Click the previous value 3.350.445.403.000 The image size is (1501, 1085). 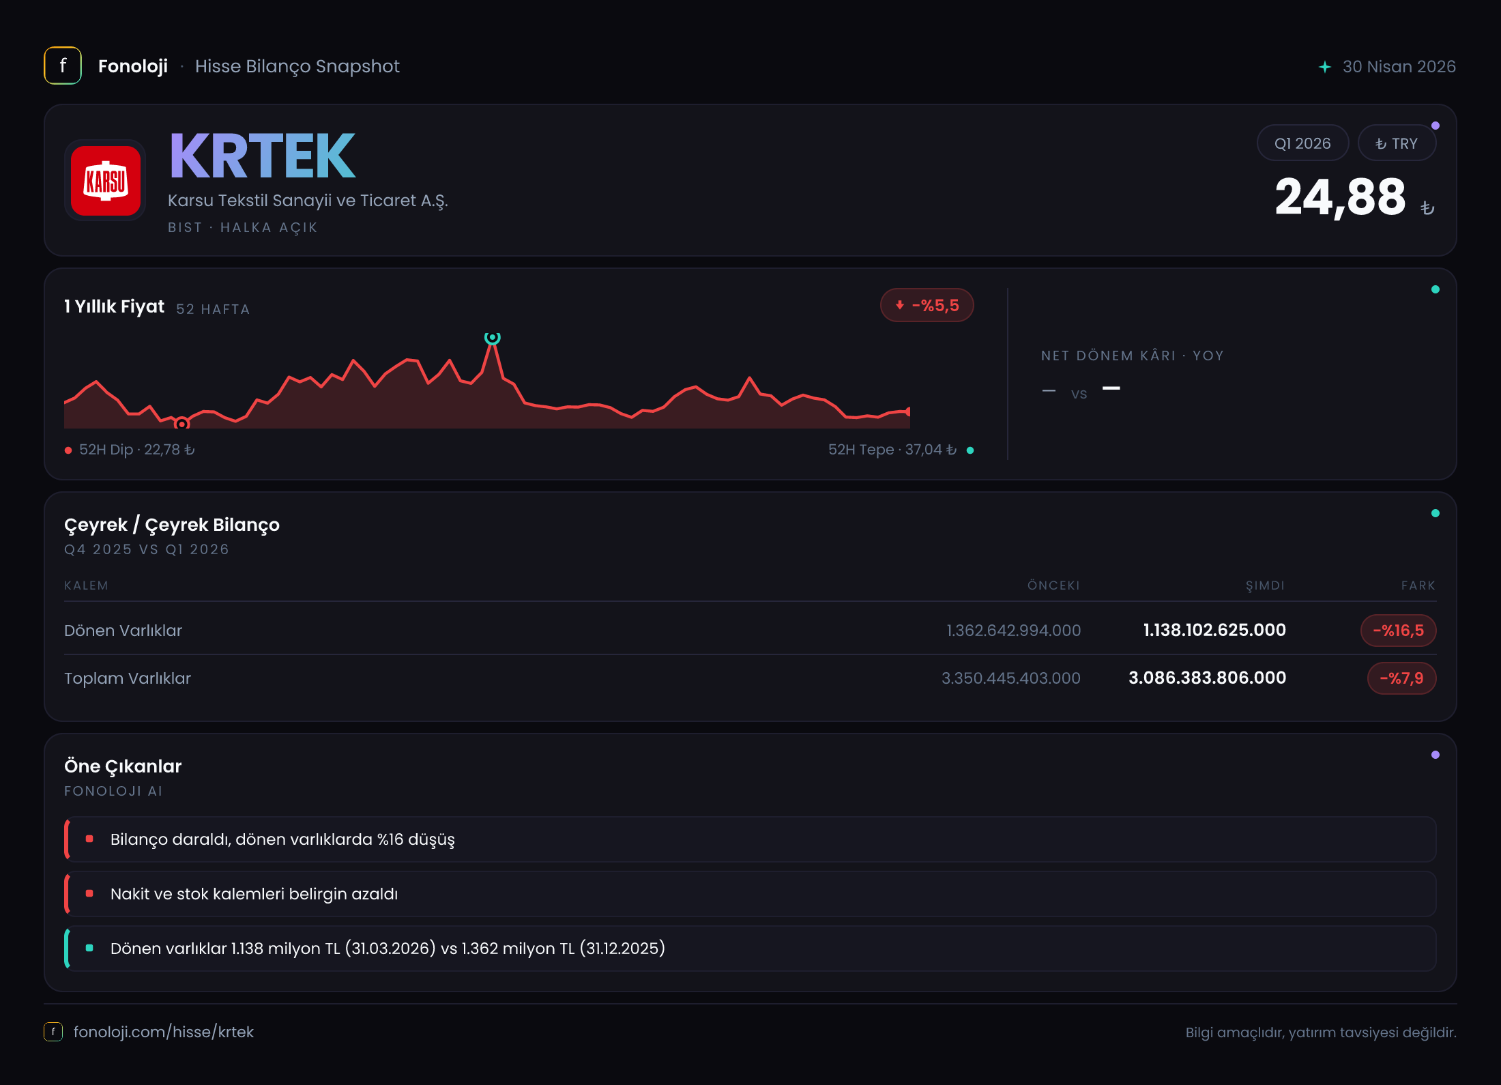(x=1011, y=678)
